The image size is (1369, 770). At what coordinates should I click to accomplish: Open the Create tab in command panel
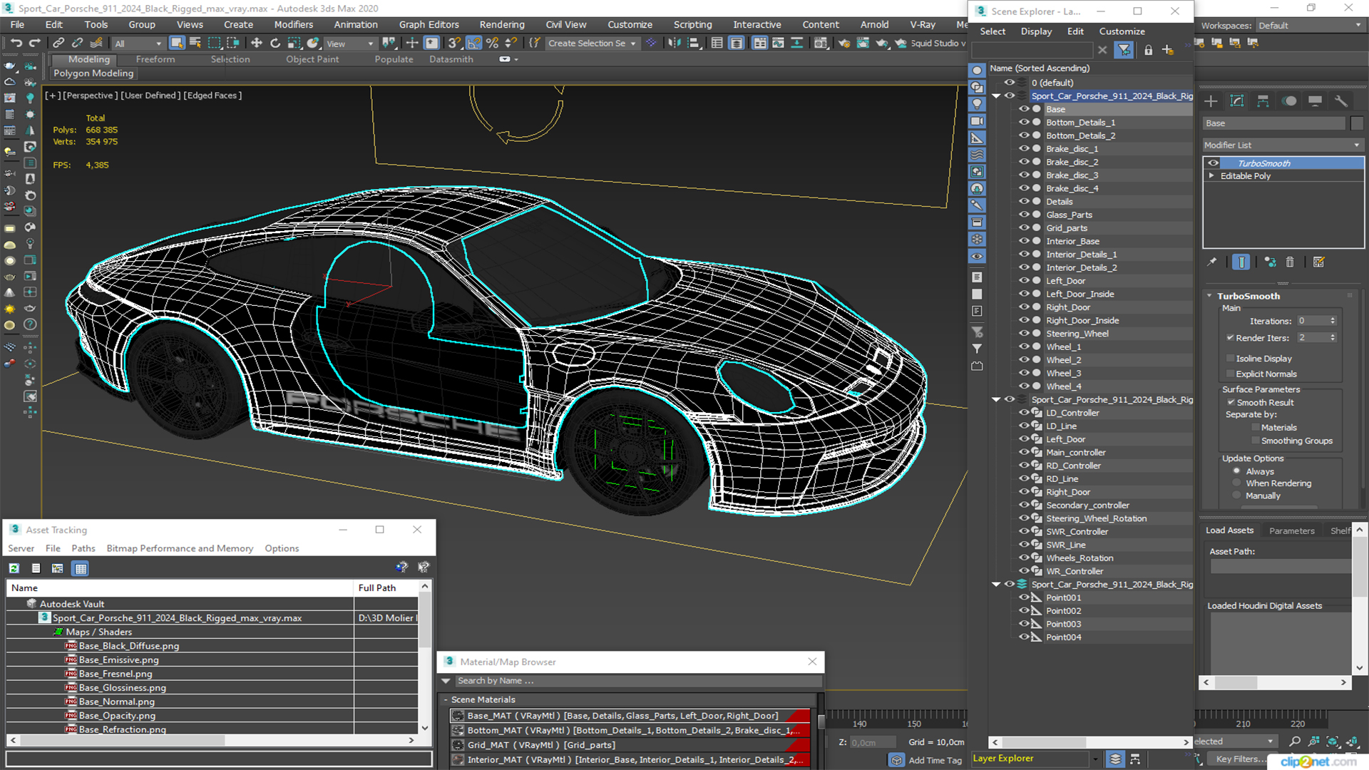pyautogui.click(x=1211, y=101)
